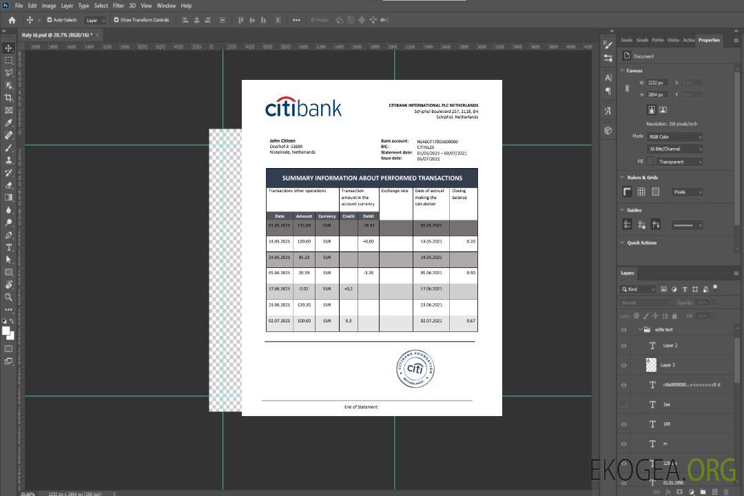The image size is (744, 496).
Task: Select the Rectangle shape tool
Action: [x=8, y=272]
